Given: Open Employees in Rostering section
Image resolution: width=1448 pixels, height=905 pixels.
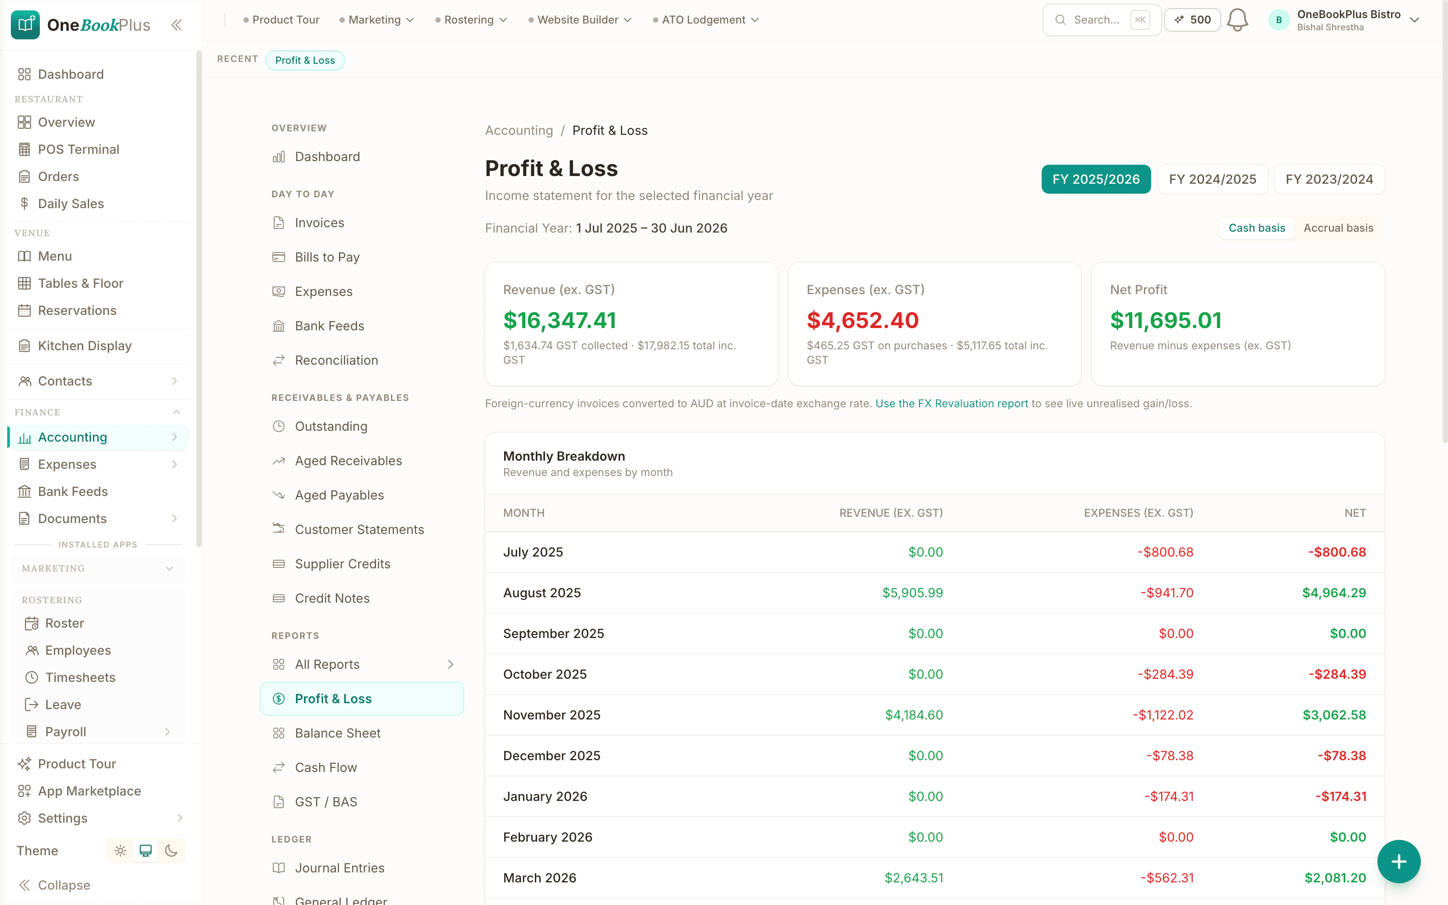Looking at the screenshot, I should pos(98,651).
